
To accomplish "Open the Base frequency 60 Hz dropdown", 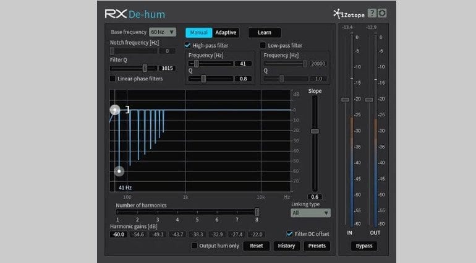I will pos(163,32).
